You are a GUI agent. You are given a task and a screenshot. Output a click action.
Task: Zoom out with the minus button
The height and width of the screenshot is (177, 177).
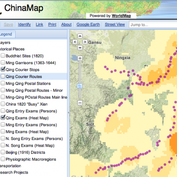click(x=80, y=103)
